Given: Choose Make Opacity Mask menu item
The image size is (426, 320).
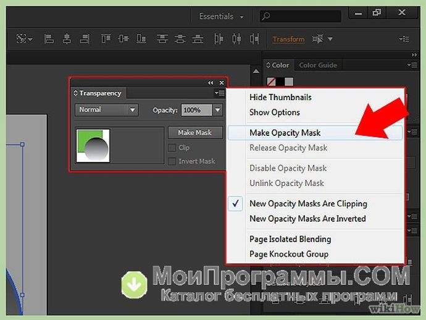Looking at the screenshot, I should pyautogui.click(x=315, y=133).
